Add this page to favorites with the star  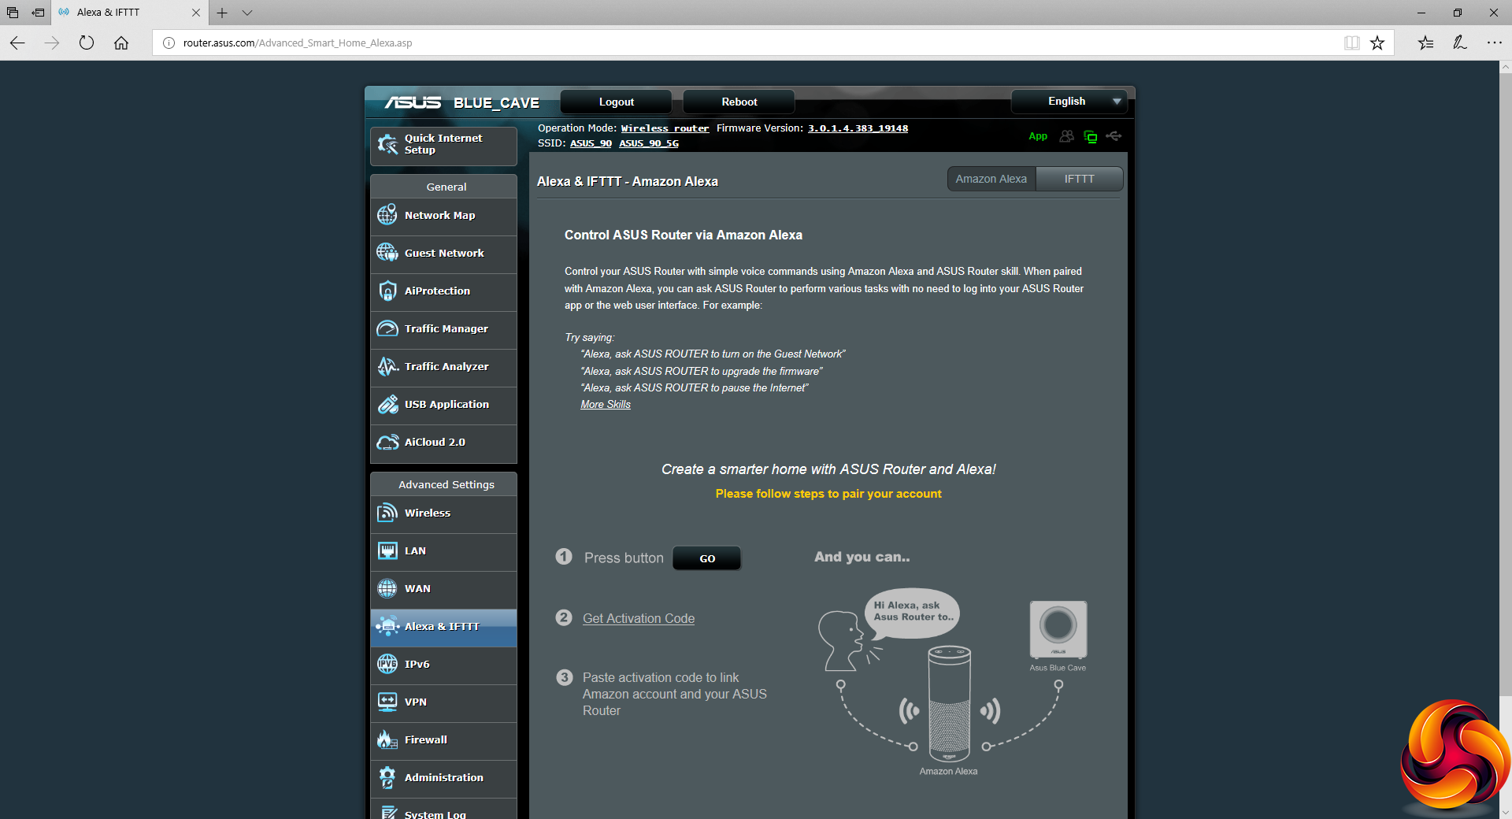(1377, 43)
